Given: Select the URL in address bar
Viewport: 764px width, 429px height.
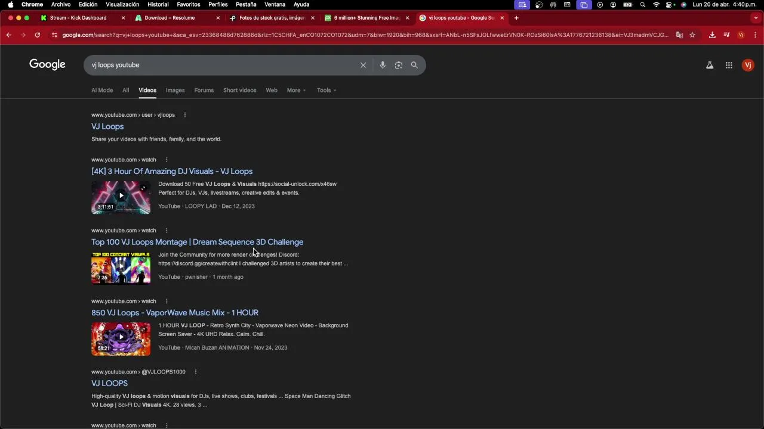Looking at the screenshot, I should click(365, 35).
